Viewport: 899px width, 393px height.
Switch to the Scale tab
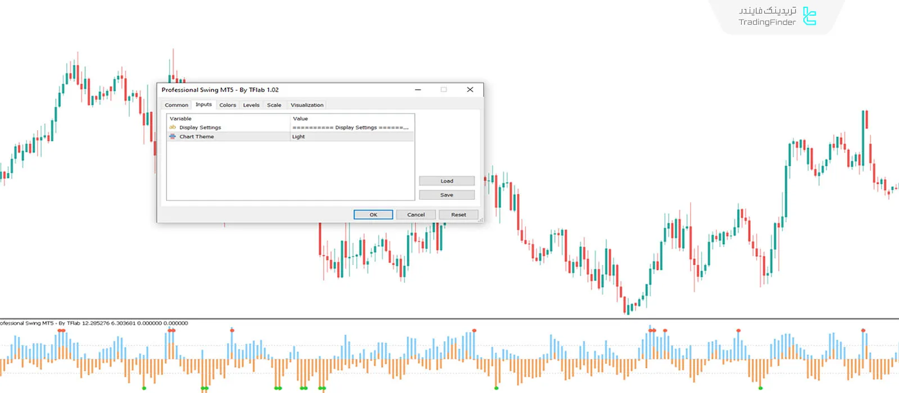point(274,105)
